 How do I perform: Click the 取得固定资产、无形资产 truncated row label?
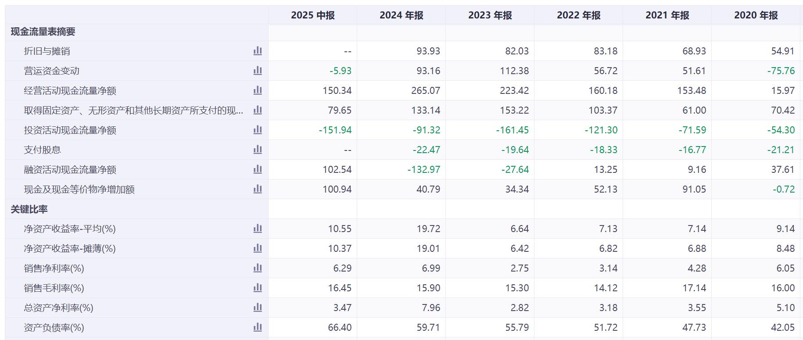(x=133, y=111)
